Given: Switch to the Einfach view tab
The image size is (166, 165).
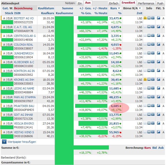Looking at the screenshot, I should pyautogui.click(x=114, y=3).
